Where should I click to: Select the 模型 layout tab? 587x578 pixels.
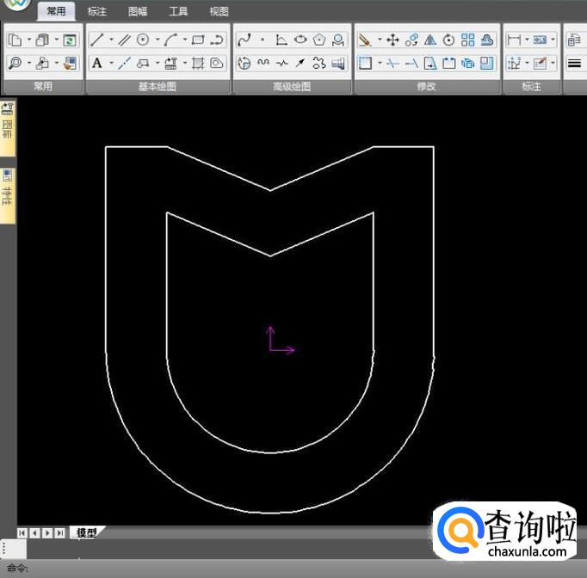pos(86,533)
